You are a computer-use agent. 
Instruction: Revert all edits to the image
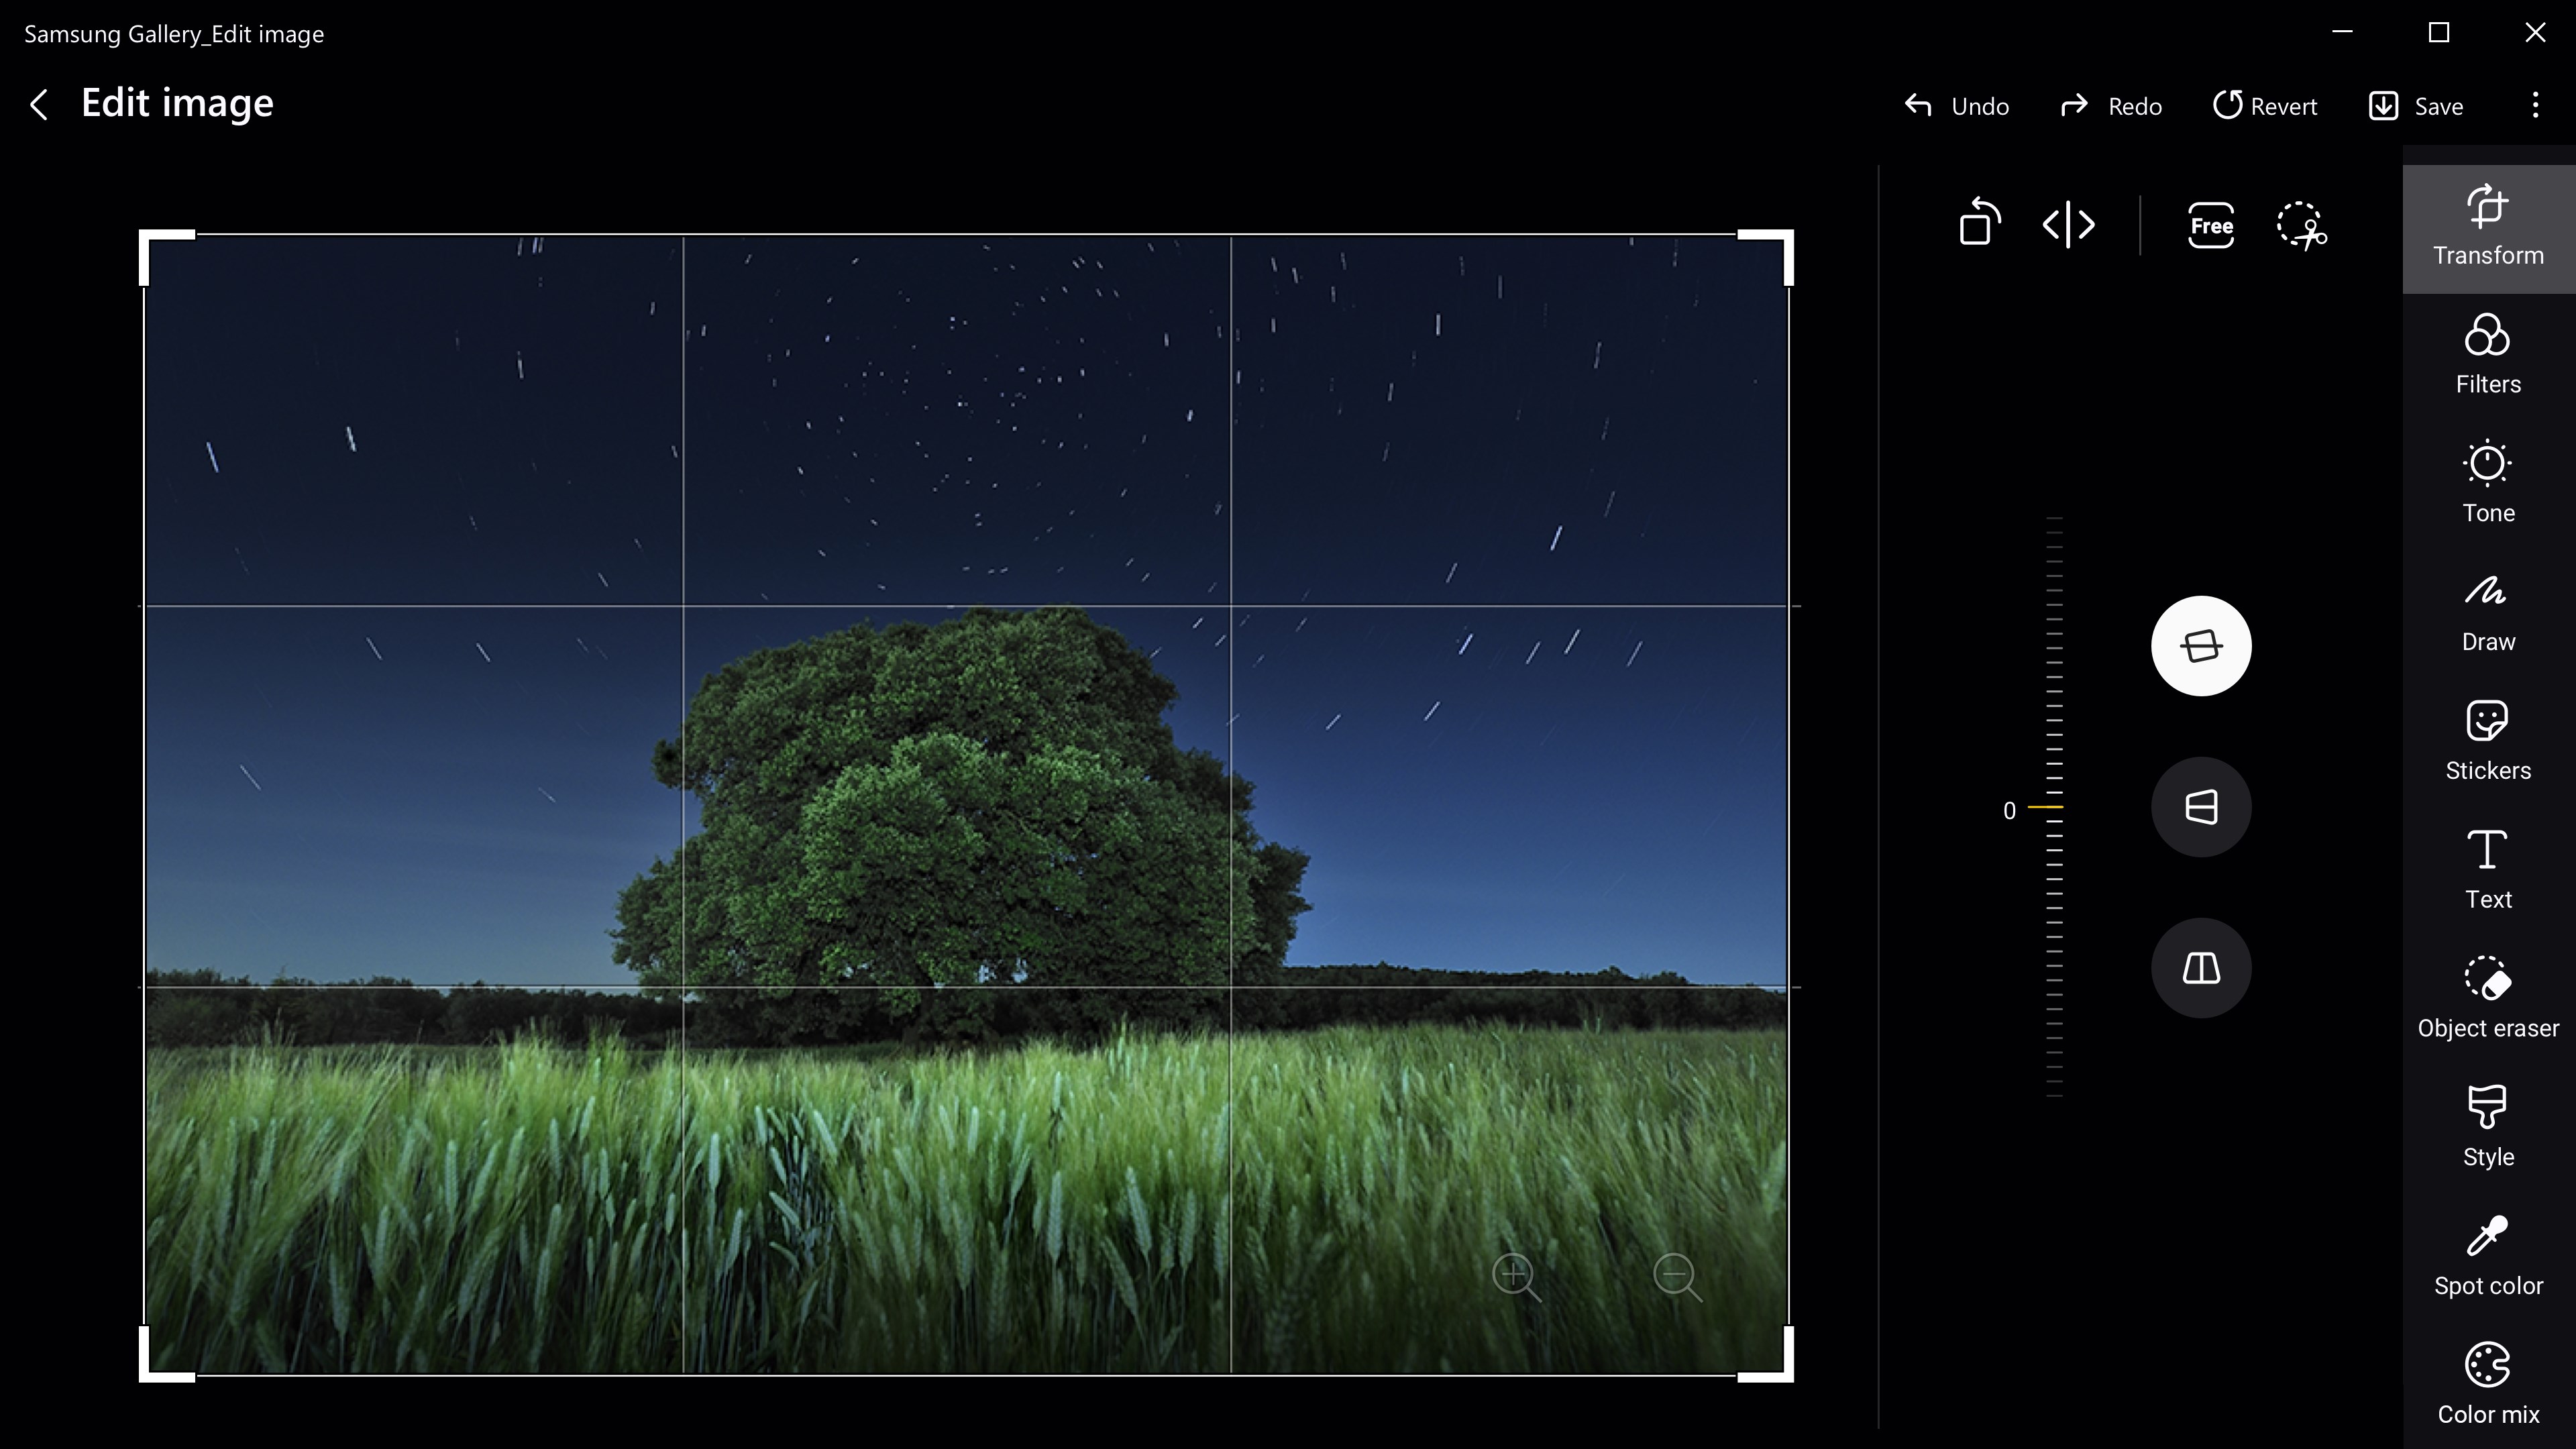pos(2265,105)
